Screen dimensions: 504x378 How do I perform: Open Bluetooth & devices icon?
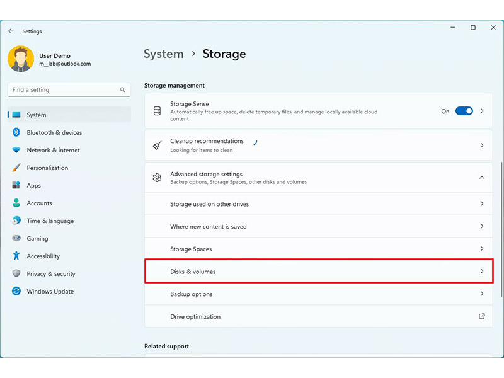(x=16, y=132)
